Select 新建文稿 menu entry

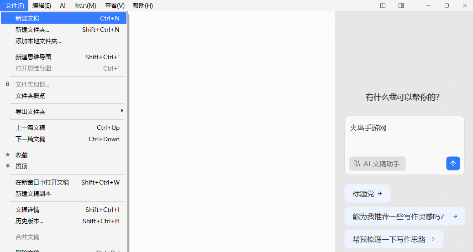(63, 18)
